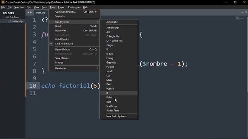Expand the Build System submenu
This screenshot has width=248, height=139.
[x=74, y=22]
